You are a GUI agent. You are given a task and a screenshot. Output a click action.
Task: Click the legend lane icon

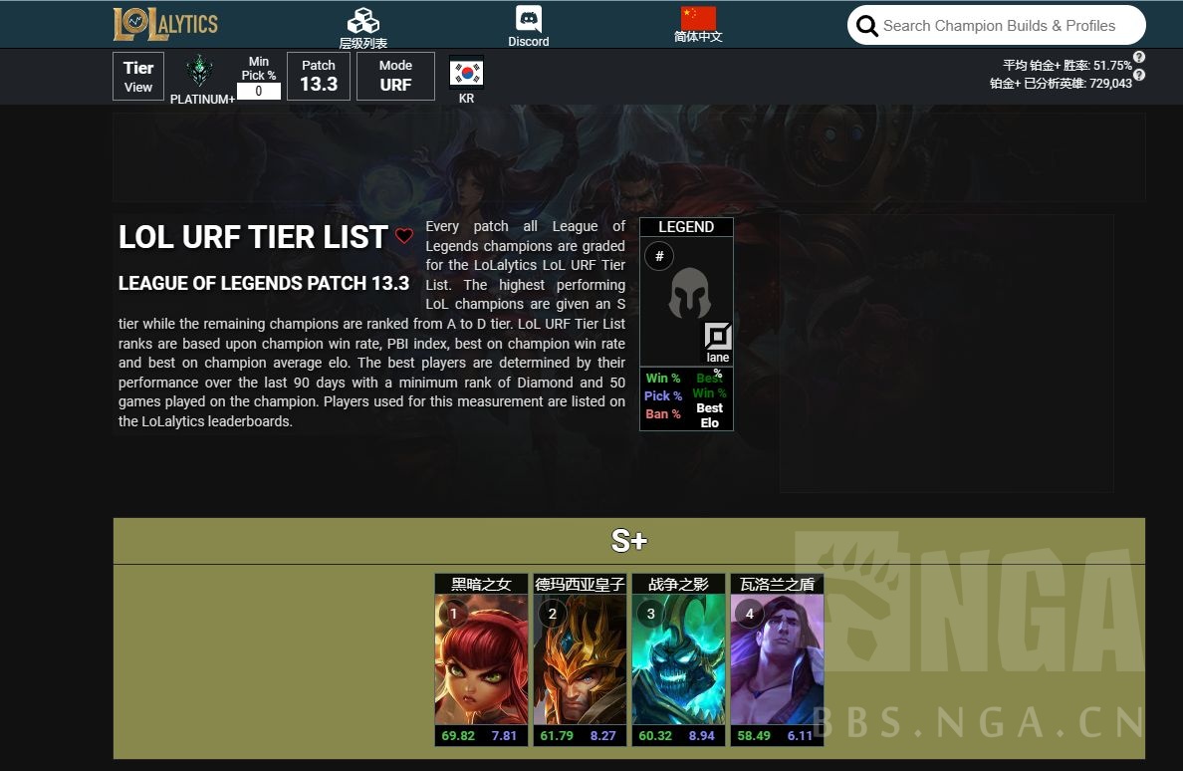coord(718,336)
